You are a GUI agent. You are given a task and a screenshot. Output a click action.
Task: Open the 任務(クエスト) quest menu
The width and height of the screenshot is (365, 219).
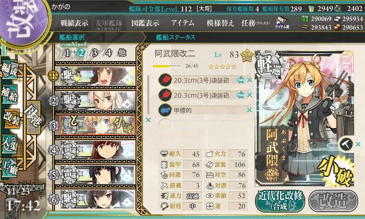coord(255,23)
